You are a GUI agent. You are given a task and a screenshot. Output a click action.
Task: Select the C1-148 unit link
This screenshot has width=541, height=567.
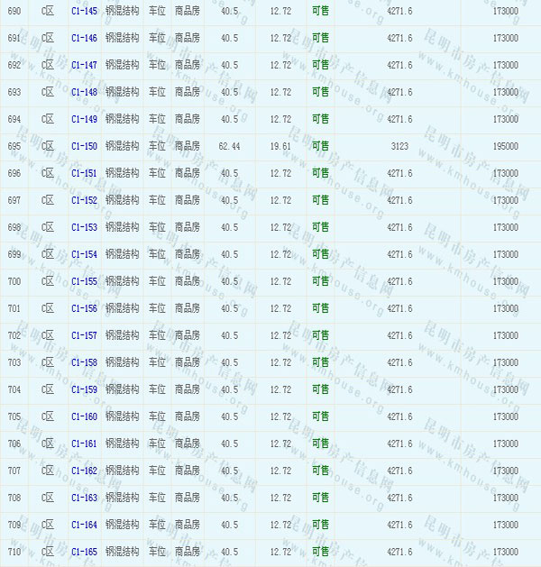click(84, 93)
